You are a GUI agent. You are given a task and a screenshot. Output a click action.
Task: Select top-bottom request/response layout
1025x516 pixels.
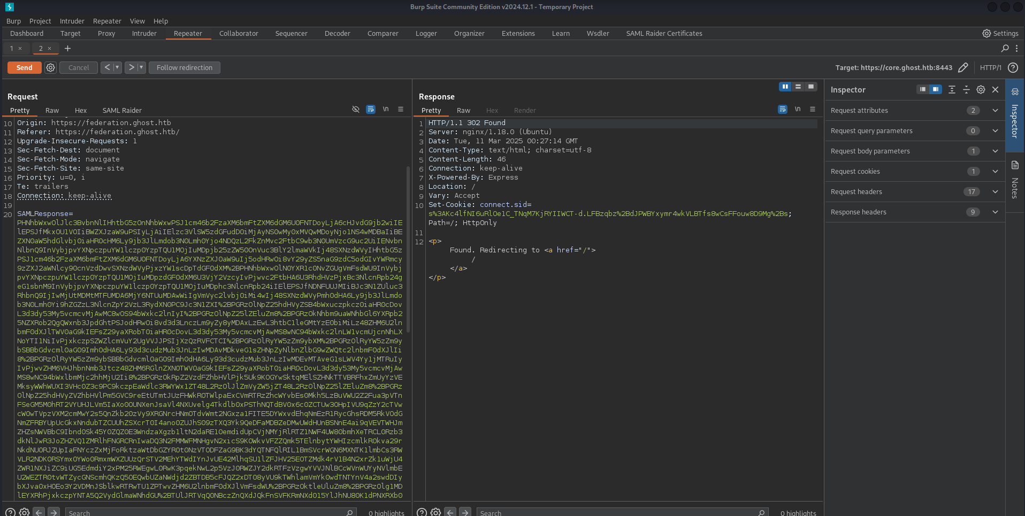tap(798, 87)
